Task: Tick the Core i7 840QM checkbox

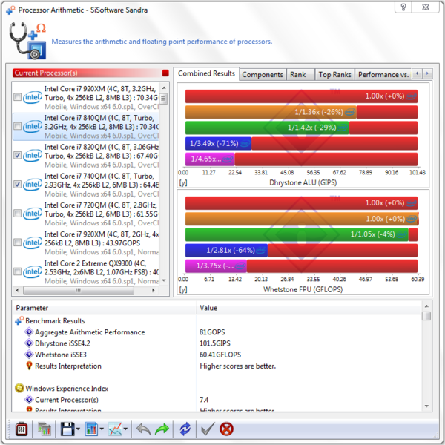Action: point(17,126)
